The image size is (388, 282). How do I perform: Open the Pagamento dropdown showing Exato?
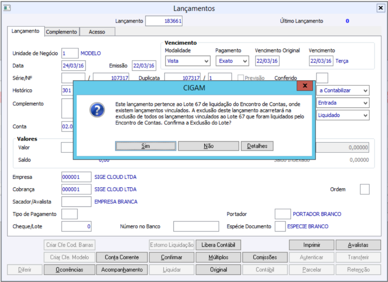(x=232, y=61)
